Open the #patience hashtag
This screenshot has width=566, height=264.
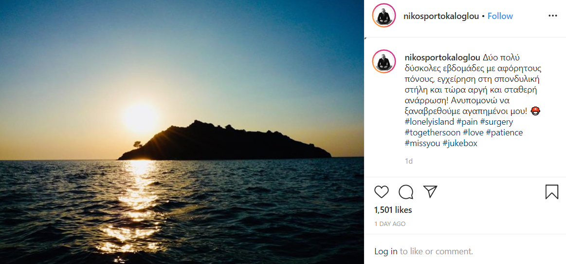(504, 132)
